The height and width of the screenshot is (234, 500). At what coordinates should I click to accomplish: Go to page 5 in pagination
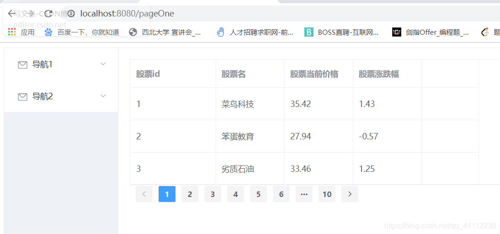258,194
